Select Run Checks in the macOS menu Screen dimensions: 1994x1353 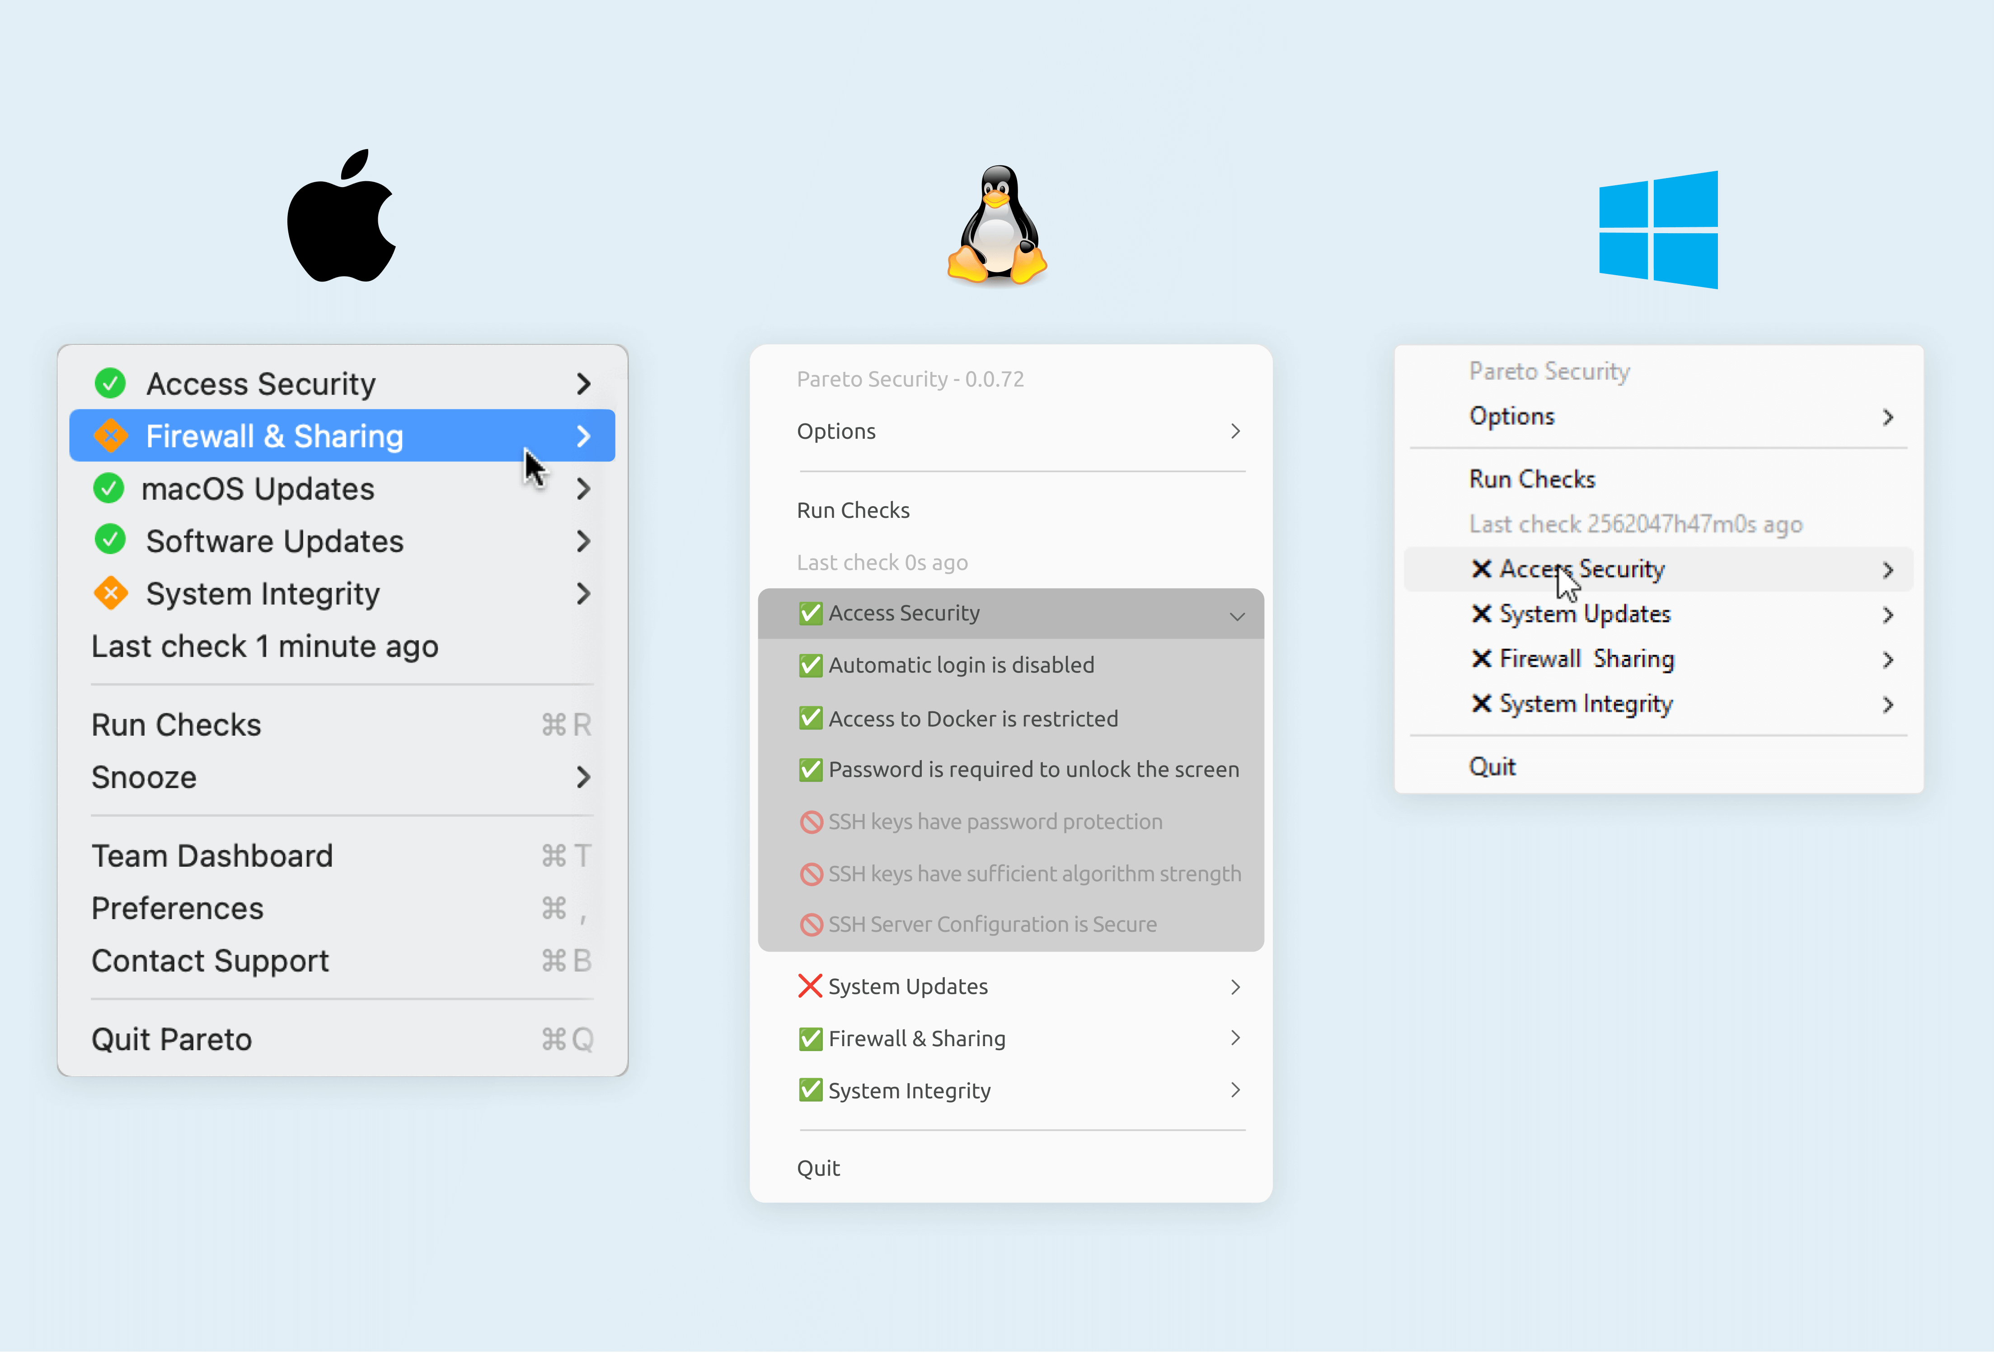342,725
